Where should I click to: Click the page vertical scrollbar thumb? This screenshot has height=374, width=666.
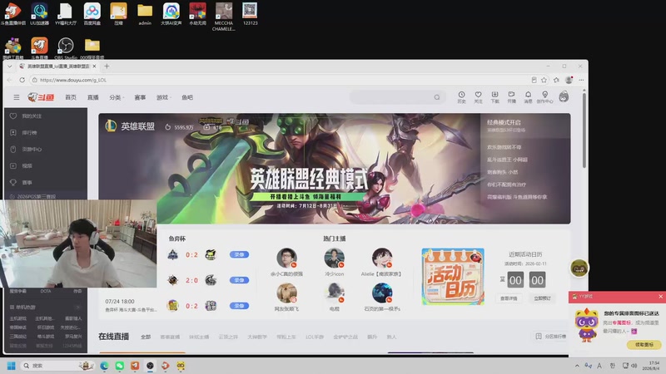584,130
